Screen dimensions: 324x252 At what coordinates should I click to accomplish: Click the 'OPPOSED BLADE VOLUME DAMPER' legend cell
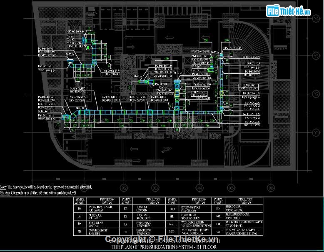pos(244,224)
